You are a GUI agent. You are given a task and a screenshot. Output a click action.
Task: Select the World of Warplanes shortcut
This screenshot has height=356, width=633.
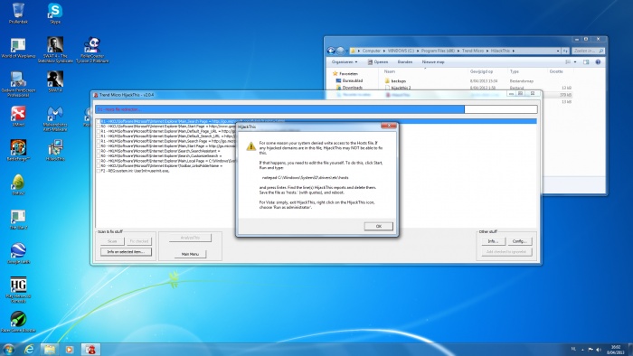[x=18, y=48]
